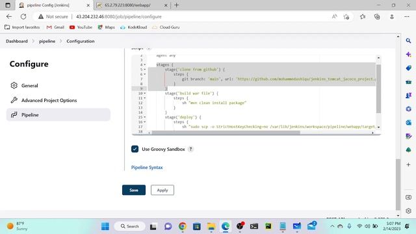Viewport: 416px width, 234px height.
Task: Open Import favorites bookmark
Action: [x=22, y=27]
